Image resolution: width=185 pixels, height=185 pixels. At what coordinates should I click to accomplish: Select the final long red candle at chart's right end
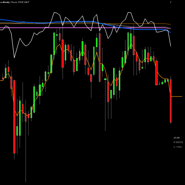coord(171,101)
